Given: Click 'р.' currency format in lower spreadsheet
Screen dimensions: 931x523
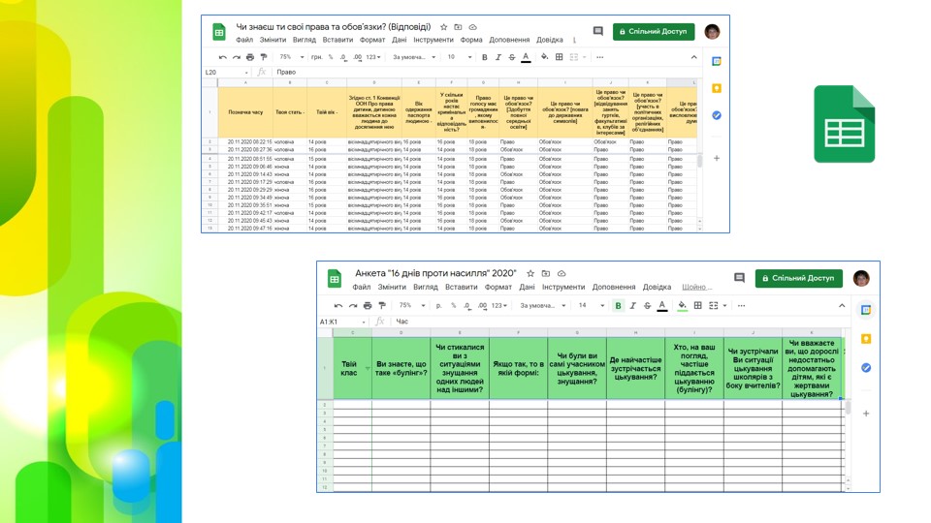Looking at the screenshot, I should coord(438,306).
